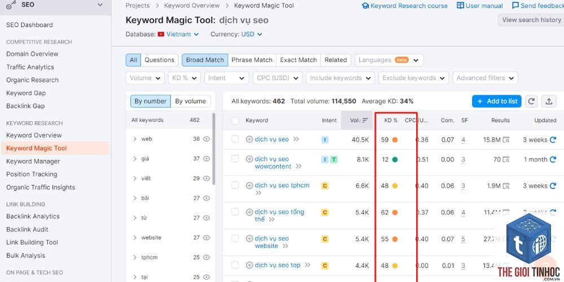The height and width of the screenshot is (282, 564).
Task: Change the Database country from Vietnam
Action: 182,34
